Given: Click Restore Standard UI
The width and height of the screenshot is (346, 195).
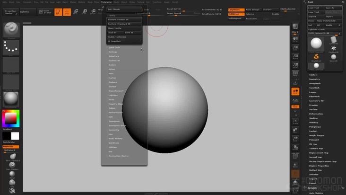Looking at the screenshot, I should click(124, 24).
